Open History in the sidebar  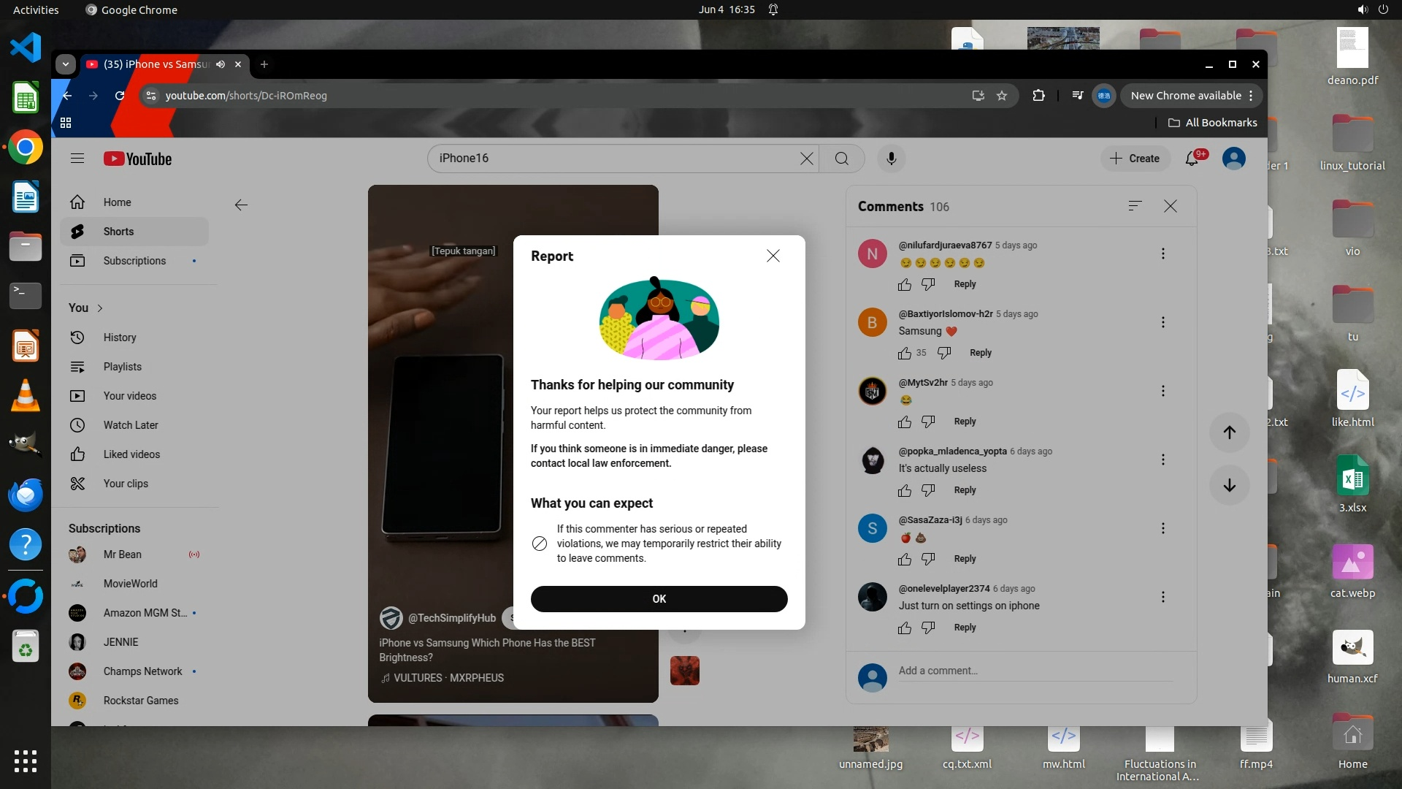pos(120,338)
